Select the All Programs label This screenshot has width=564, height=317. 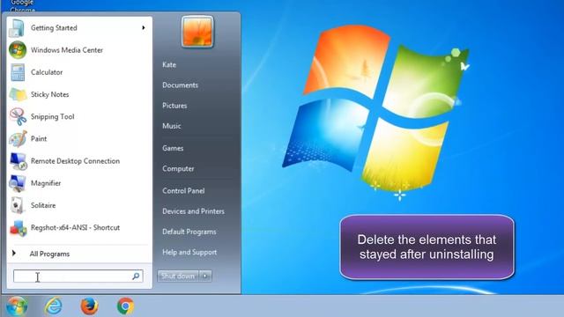pyautogui.click(x=49, y=254)
